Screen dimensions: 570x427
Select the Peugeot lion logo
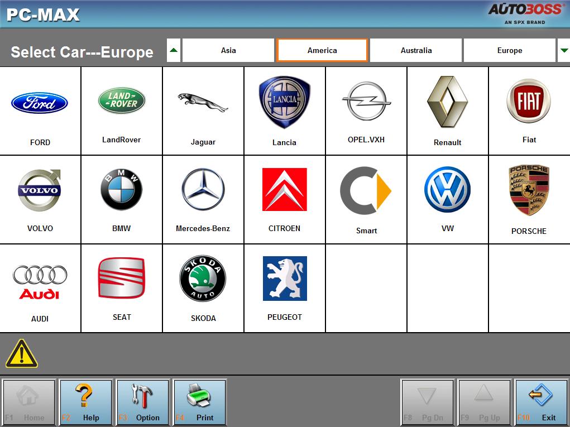285,279
